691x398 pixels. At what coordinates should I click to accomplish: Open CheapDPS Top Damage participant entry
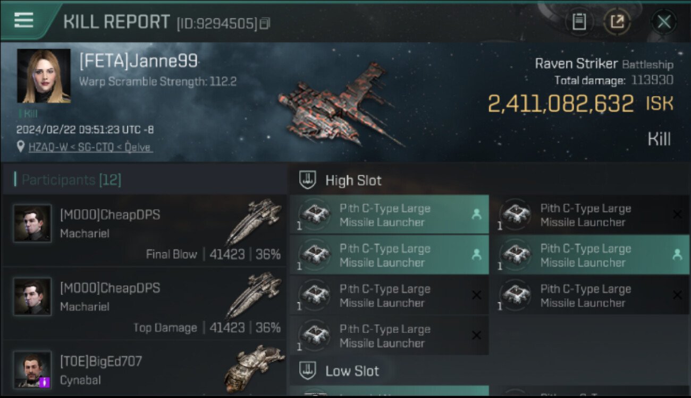point(145,304)
